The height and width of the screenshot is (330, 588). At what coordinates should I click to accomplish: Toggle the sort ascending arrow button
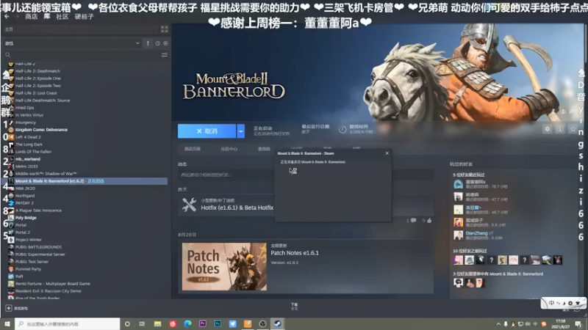click(x=148, y=43)
